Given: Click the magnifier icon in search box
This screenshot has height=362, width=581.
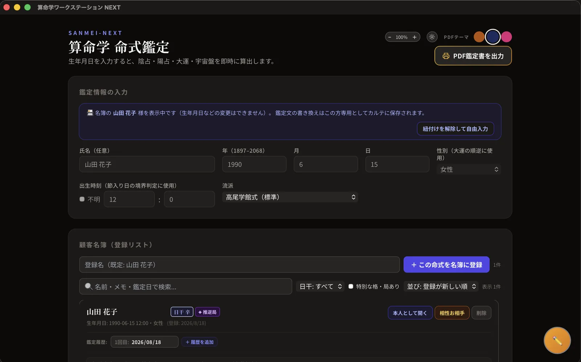Looking at the screenshot, I should 88,286.
